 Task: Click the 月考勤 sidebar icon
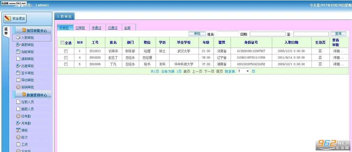[18, 123]
